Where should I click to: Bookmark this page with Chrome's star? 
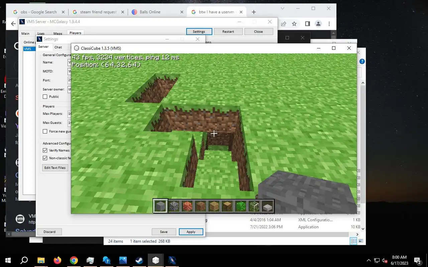294,24
